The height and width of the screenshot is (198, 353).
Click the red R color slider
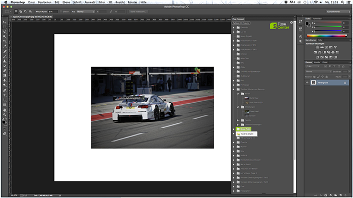[x=328, y=23]
